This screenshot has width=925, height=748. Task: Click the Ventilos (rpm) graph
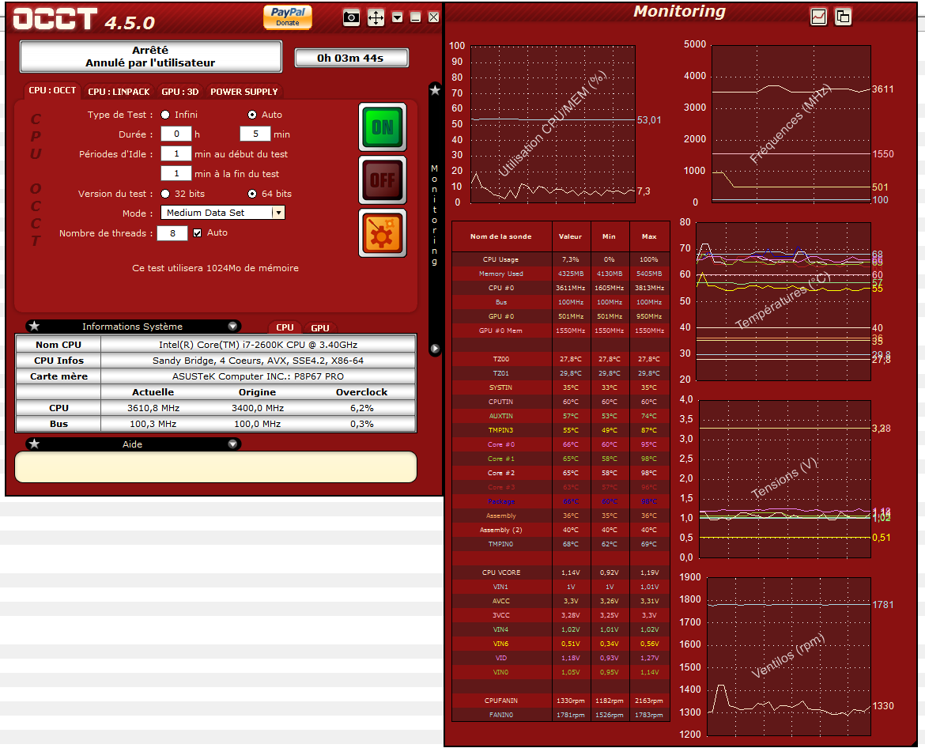tap(789, 656)
